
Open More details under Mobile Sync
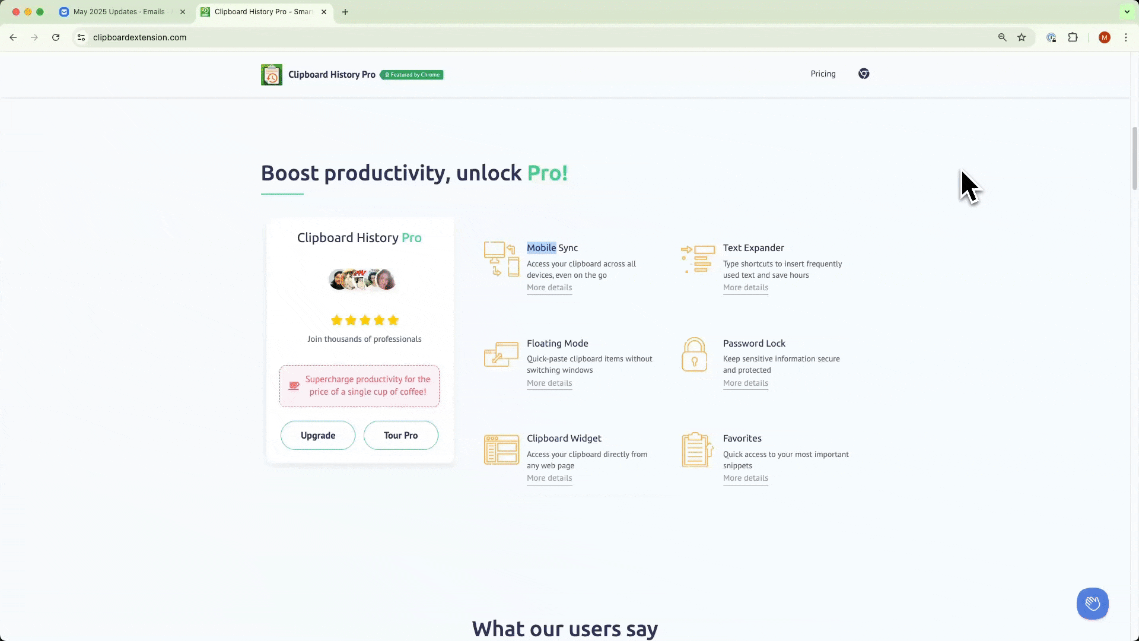(x=549, y=288)
